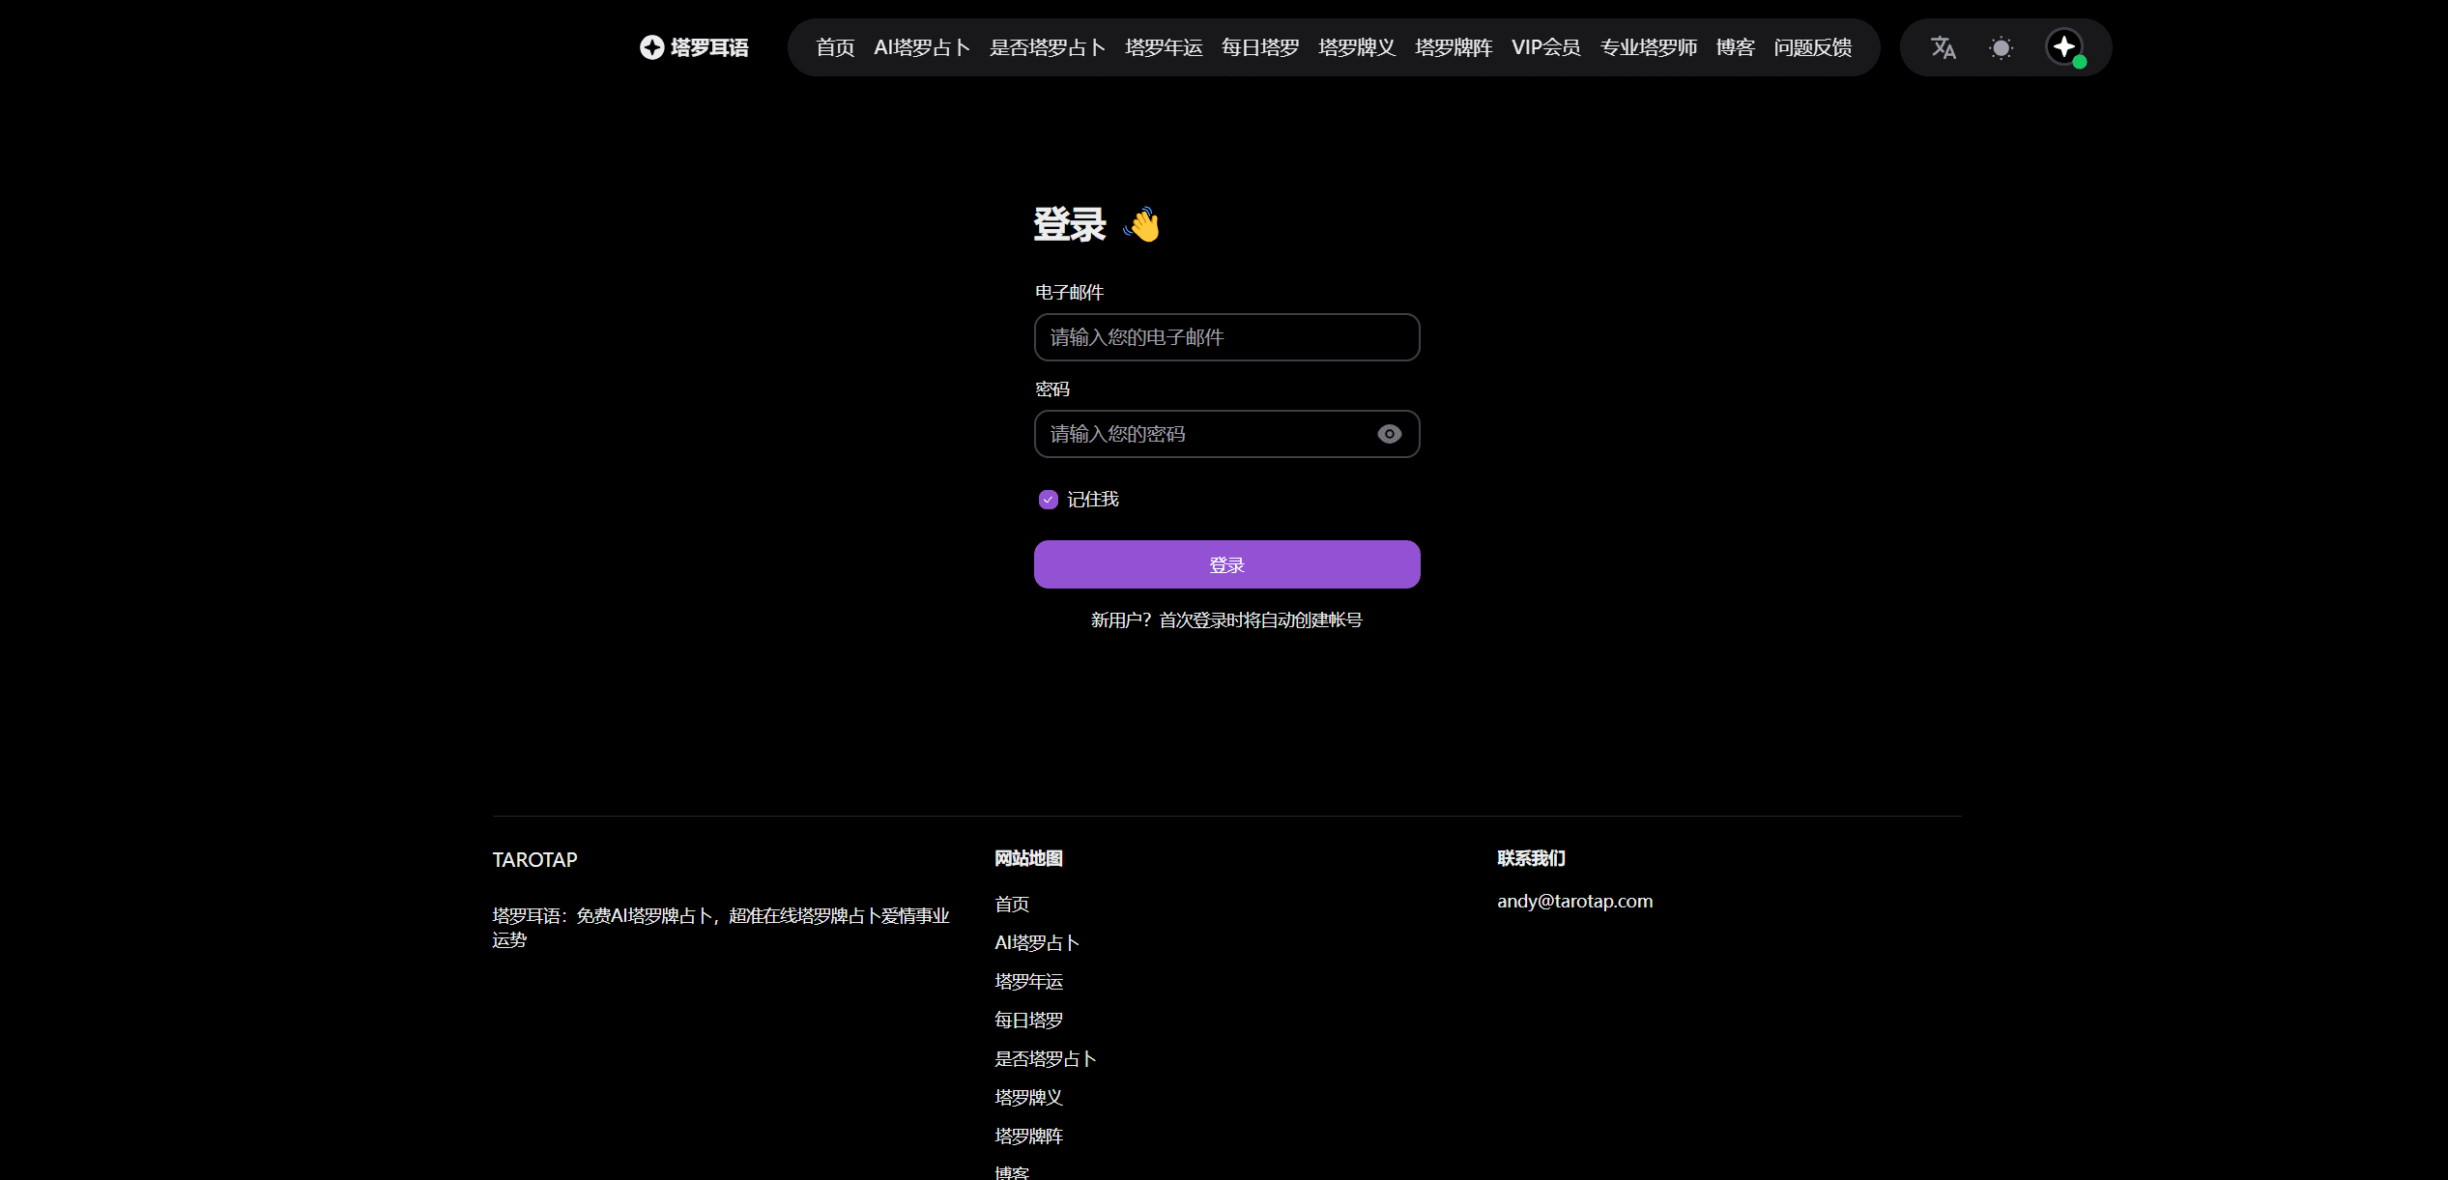Image resolution: width=2448 pixels, height=1180 pixels.
Task: Show password with the eye icon
Action: (1389, 434)
